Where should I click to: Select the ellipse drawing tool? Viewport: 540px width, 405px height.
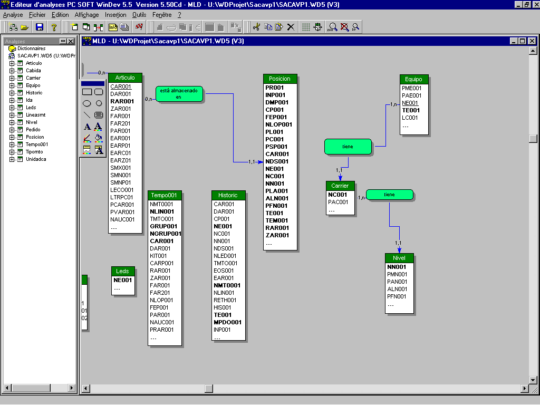87,103
